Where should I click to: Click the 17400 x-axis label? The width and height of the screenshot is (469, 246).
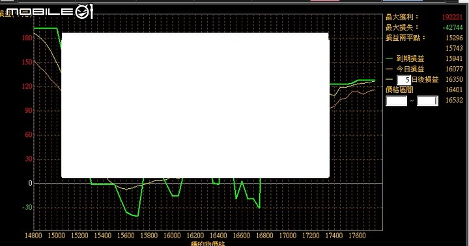tap(334, 236)
